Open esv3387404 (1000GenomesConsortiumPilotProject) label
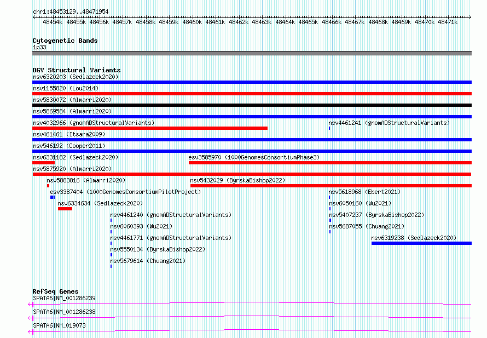Viewport: 487px width, 338px height. tap(125, 192)
